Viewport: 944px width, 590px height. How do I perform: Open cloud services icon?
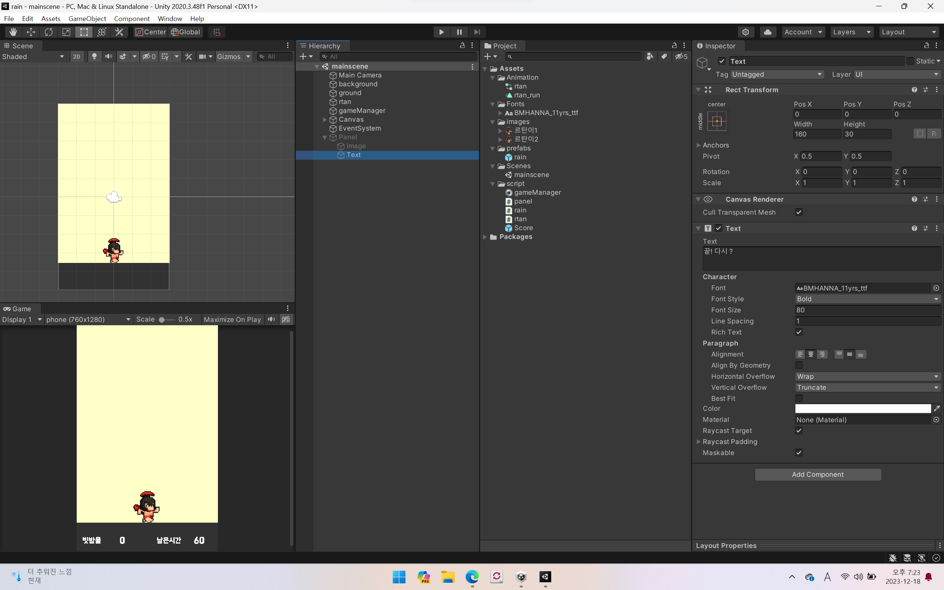[768, 32]
